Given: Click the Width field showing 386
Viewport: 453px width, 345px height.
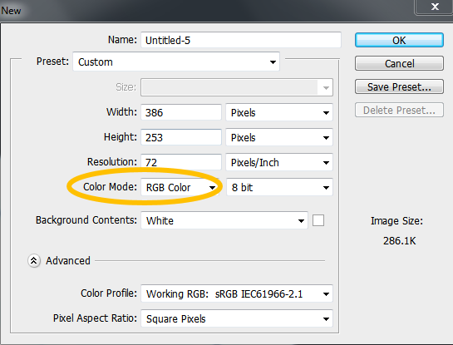Looking at the screenshot, I should (x=181, y=112).
